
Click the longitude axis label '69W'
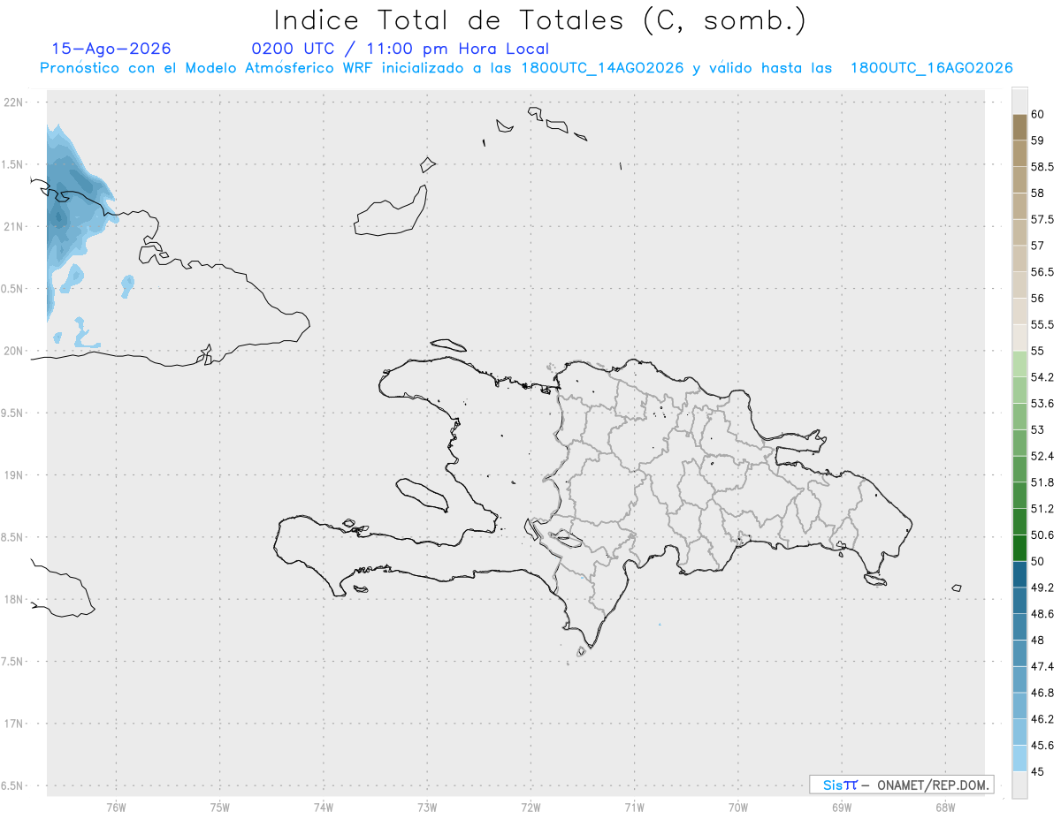coord(842,807)
